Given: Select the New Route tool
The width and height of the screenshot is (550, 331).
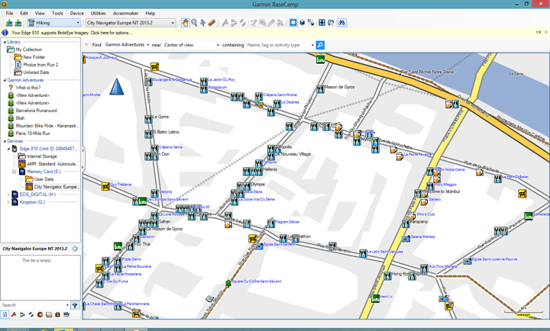Looking at the screenshot, I should tap(234, 23).
